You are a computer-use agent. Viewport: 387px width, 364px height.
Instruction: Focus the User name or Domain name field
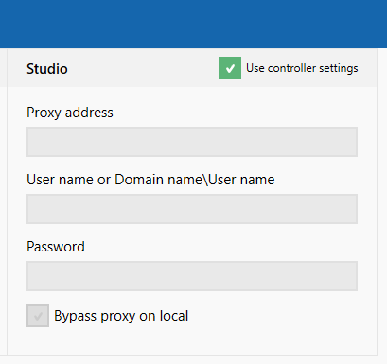(192, 209)
